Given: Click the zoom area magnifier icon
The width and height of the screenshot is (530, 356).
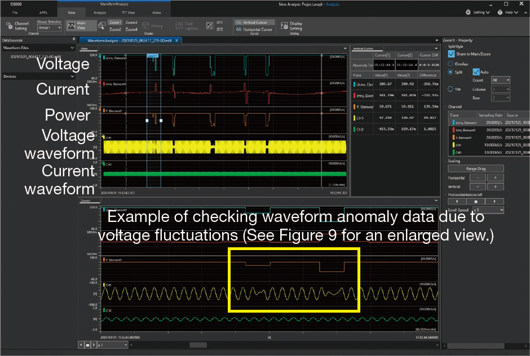Looking at the screenshot, I should (101, 26).
